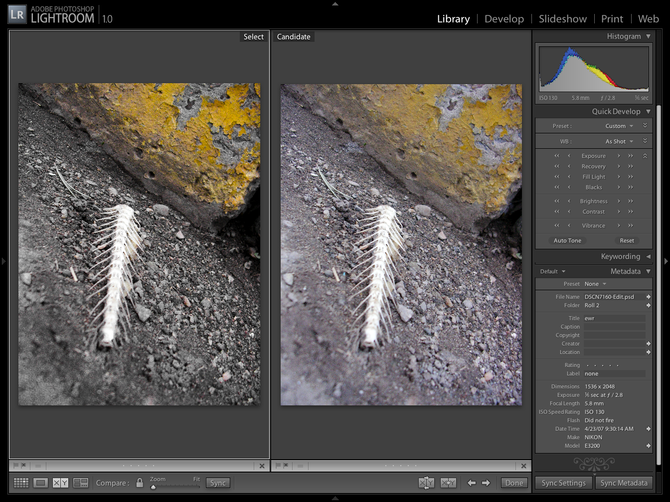Click the Swap select and candidate icon

(426, 483)
